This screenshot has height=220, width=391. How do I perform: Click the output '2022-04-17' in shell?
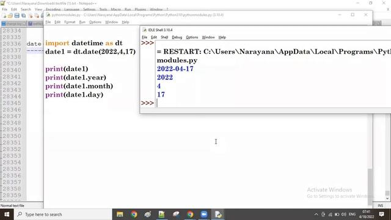(x=175, y=69)
